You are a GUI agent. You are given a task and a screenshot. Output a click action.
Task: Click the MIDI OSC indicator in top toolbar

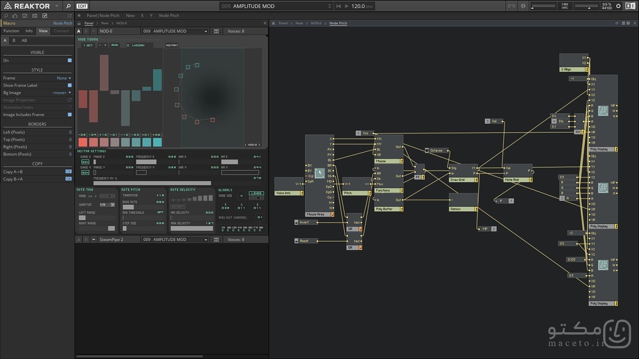tap(565, 6)
